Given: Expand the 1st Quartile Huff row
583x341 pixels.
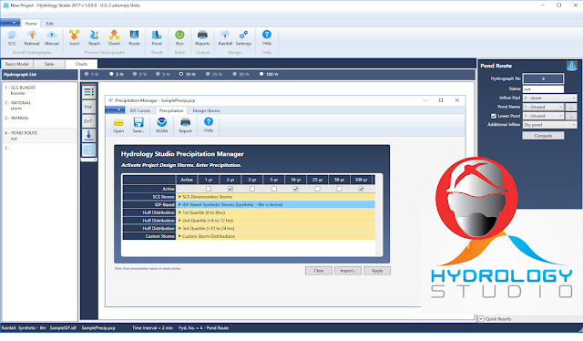Looking at the screenshot, I should 179,212.
